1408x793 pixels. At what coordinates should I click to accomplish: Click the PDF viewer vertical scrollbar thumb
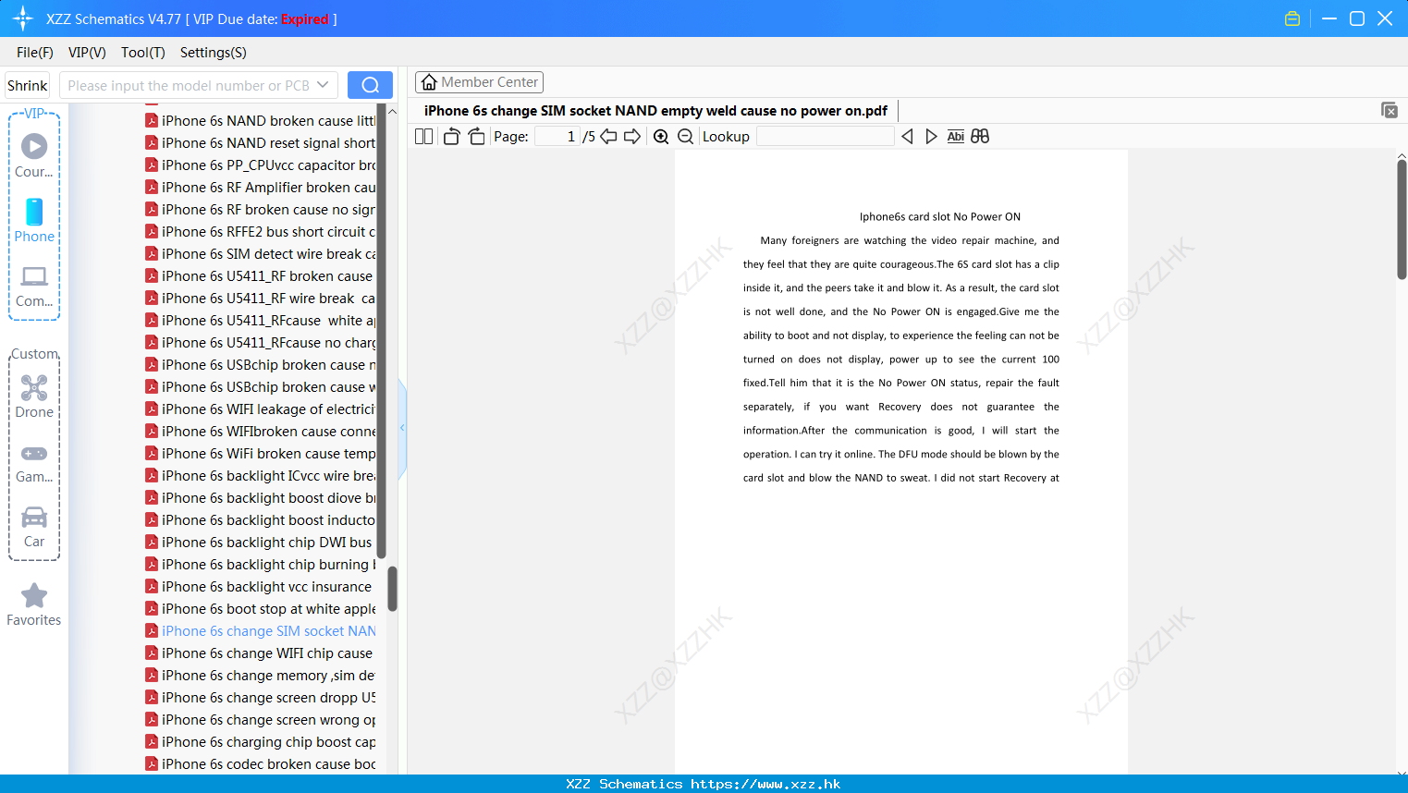point(1402,219)
